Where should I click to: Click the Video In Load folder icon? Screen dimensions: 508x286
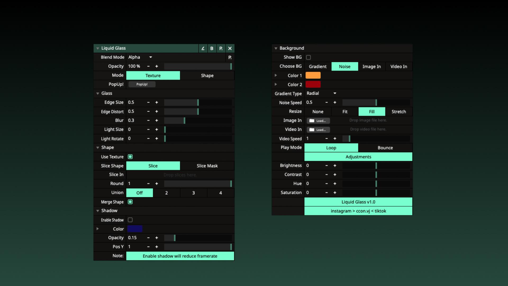coord(312,130)
